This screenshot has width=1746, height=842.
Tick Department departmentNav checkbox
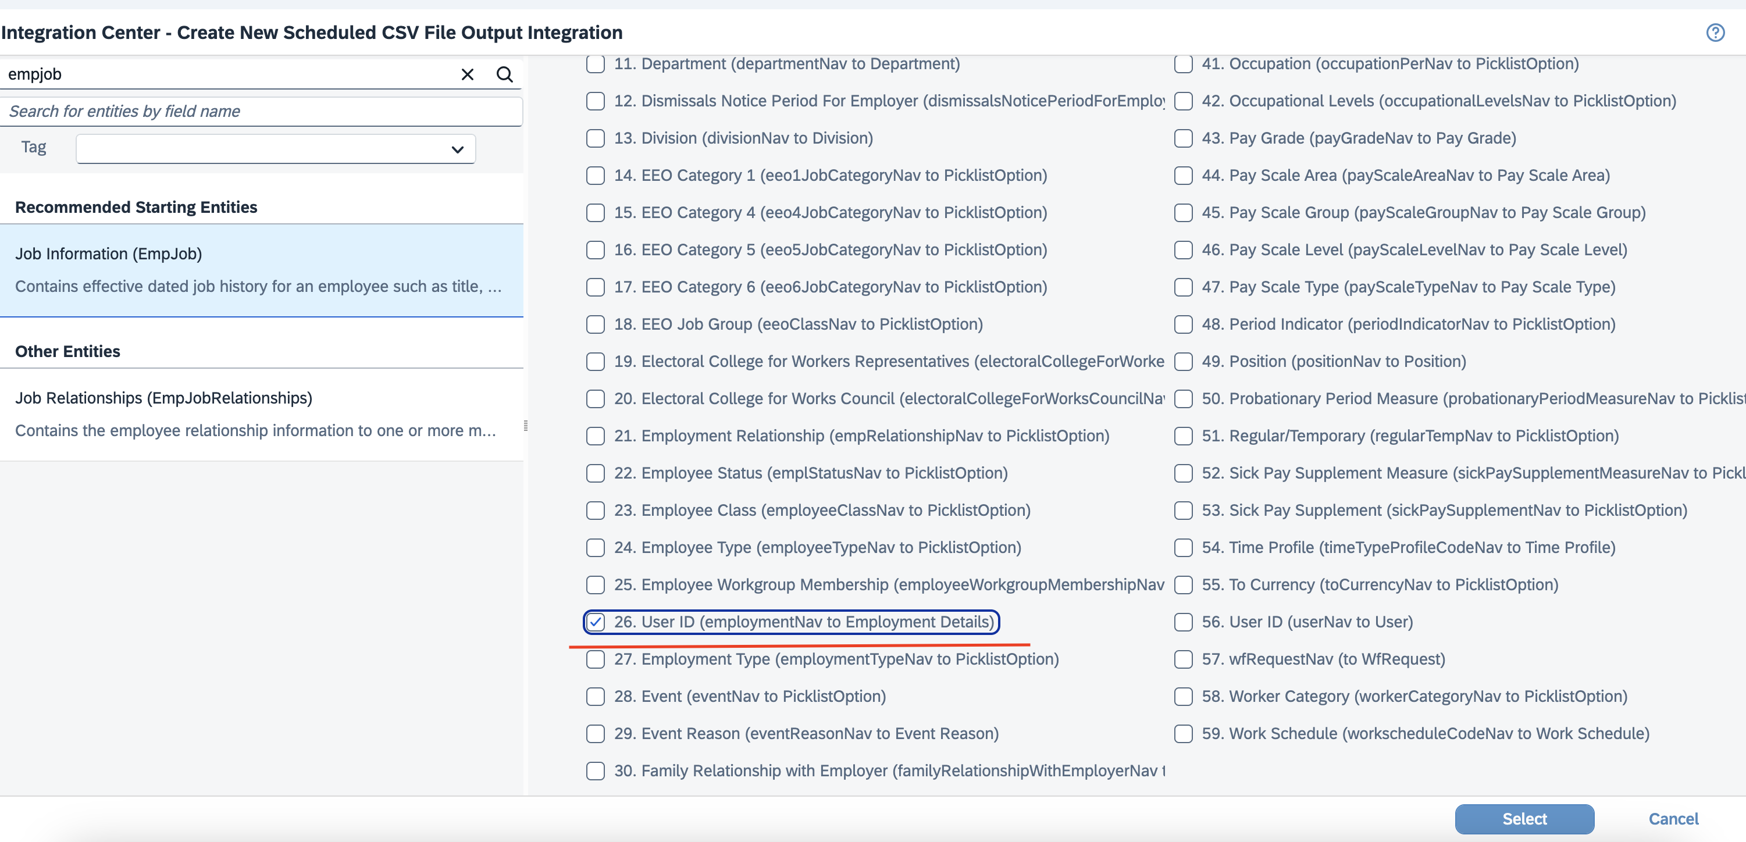pyautogui.click(x=595, y=65)
